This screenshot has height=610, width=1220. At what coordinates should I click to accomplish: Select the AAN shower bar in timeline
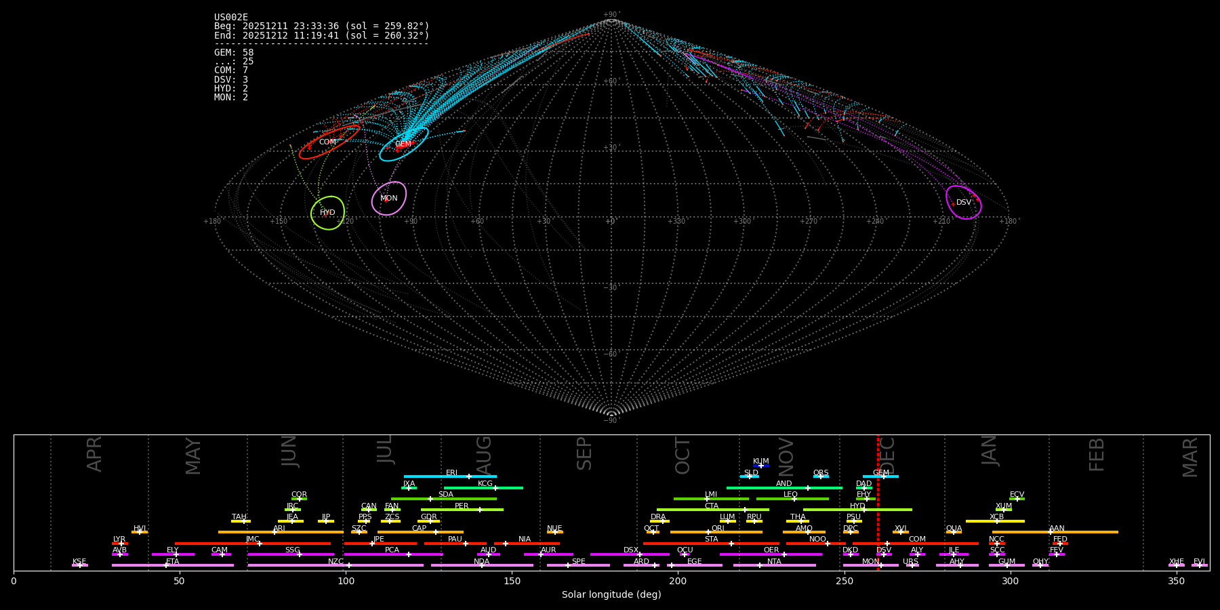click(x=1055, y=532)
